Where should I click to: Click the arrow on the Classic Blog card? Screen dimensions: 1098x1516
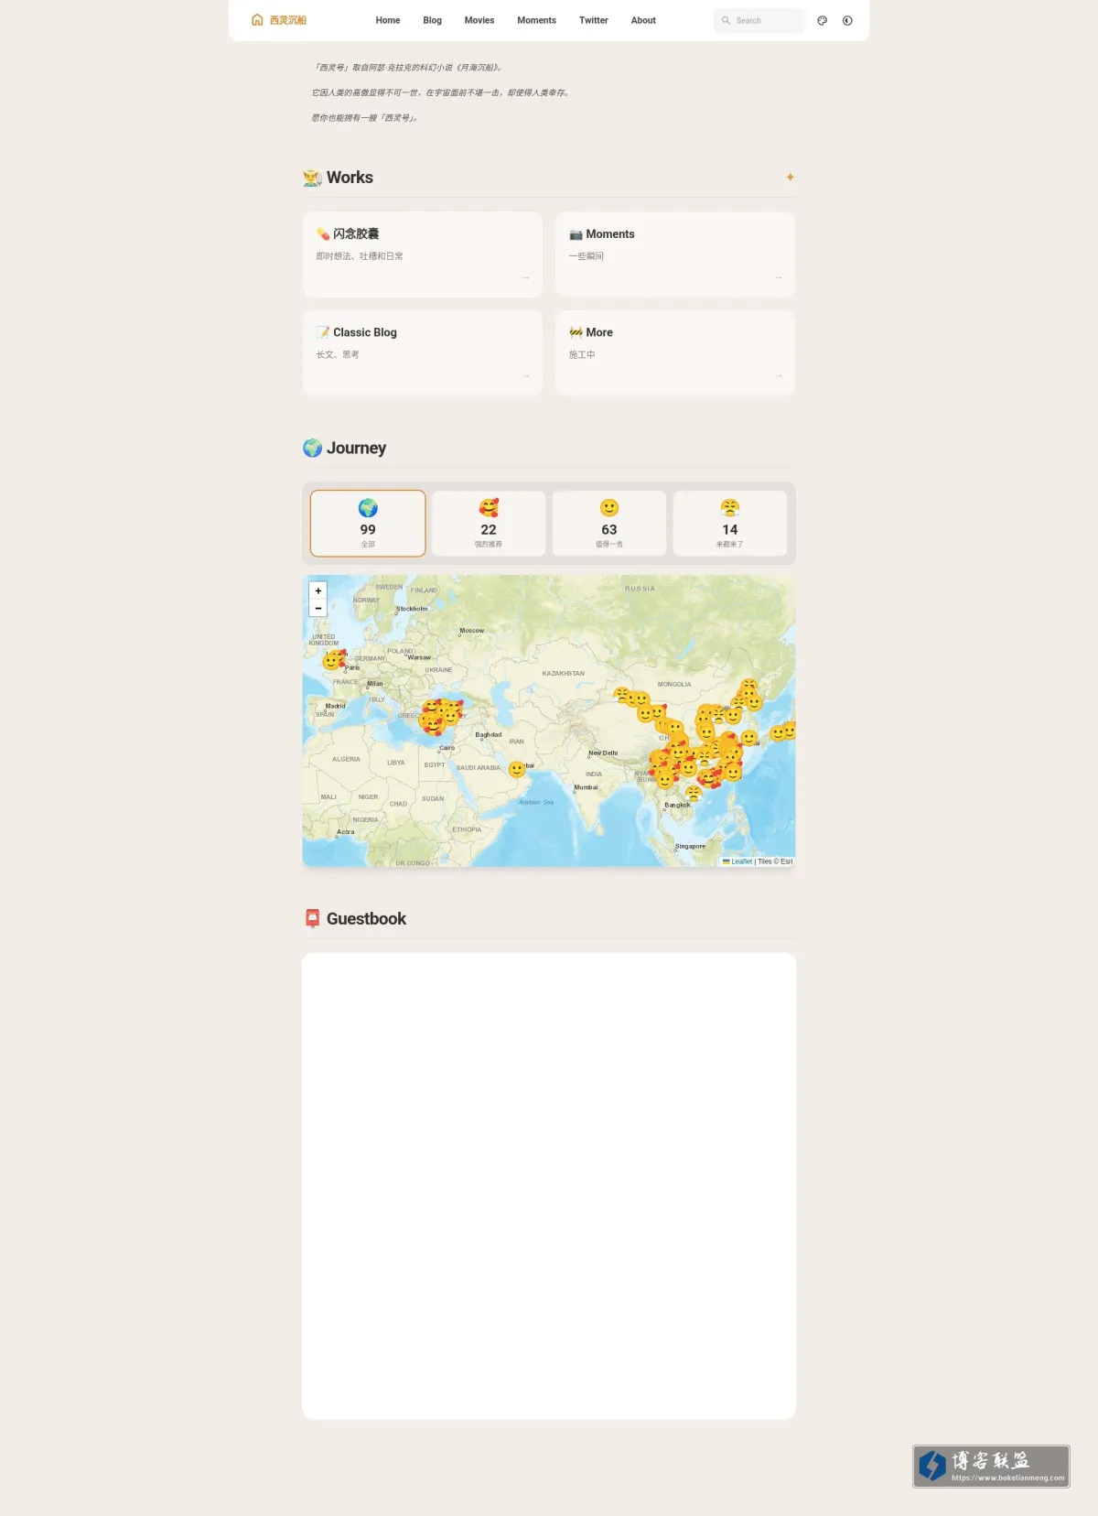click(526, 375)
